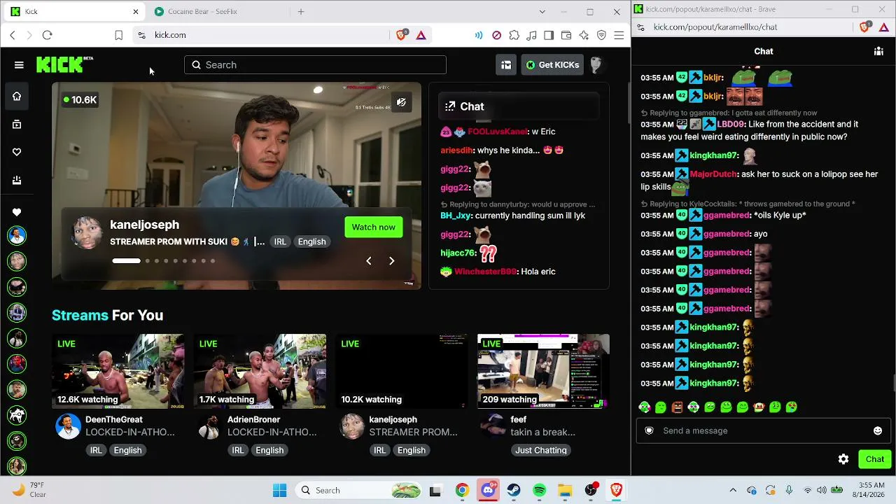Open the Kick drops box icon

506,65
